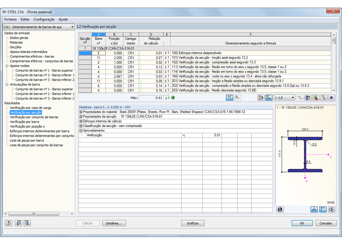Click column header B Posição
This screenshot has height=245, width=342.
coord(114,34)
